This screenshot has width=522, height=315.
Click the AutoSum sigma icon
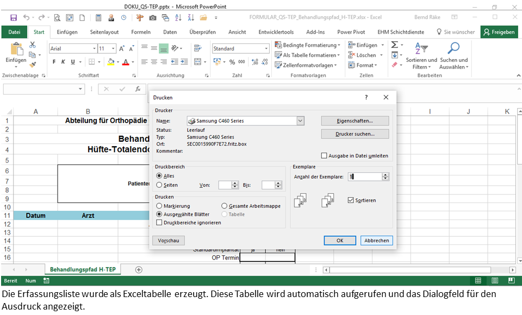(395, 45)
